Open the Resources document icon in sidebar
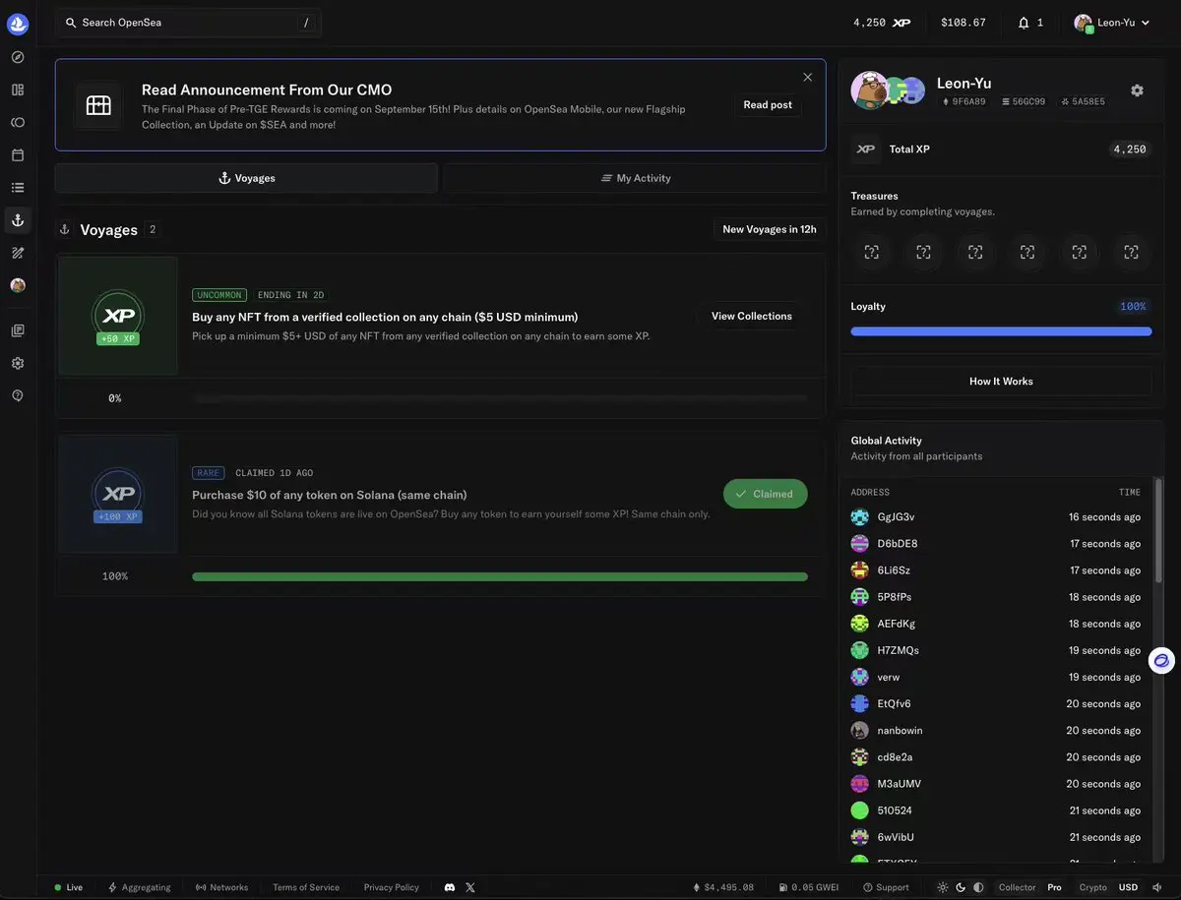Screen dimensions: 1181x900 [18, 330]
